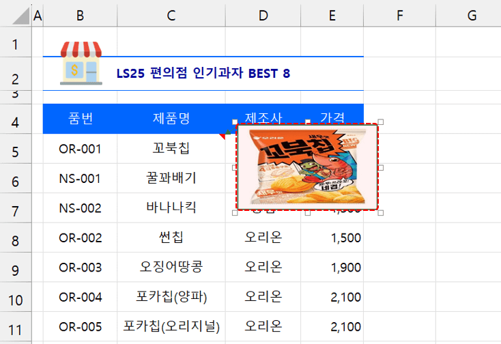Click the 꼬북칩 product name cell
Viewport: 501px width, 344px height.
171,149
